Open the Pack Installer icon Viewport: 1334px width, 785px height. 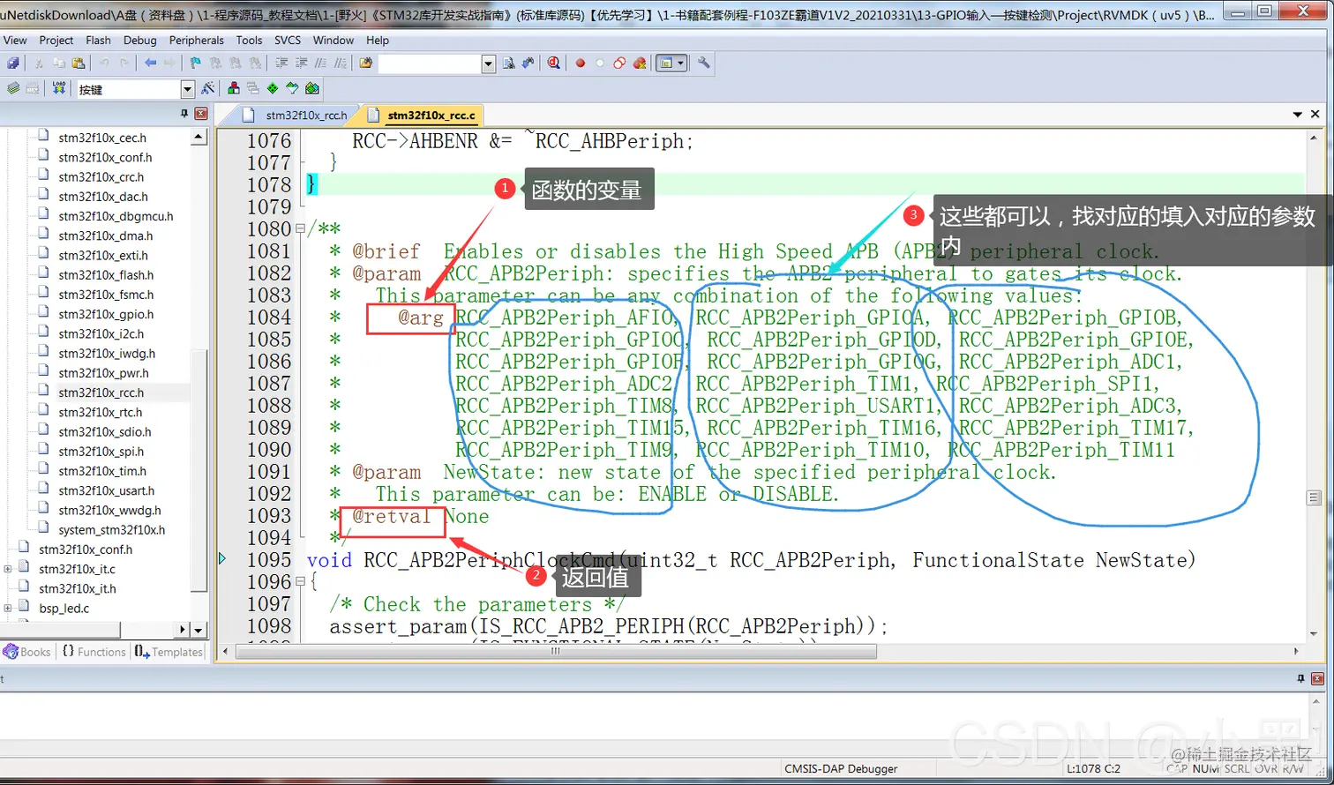[312, 88]
